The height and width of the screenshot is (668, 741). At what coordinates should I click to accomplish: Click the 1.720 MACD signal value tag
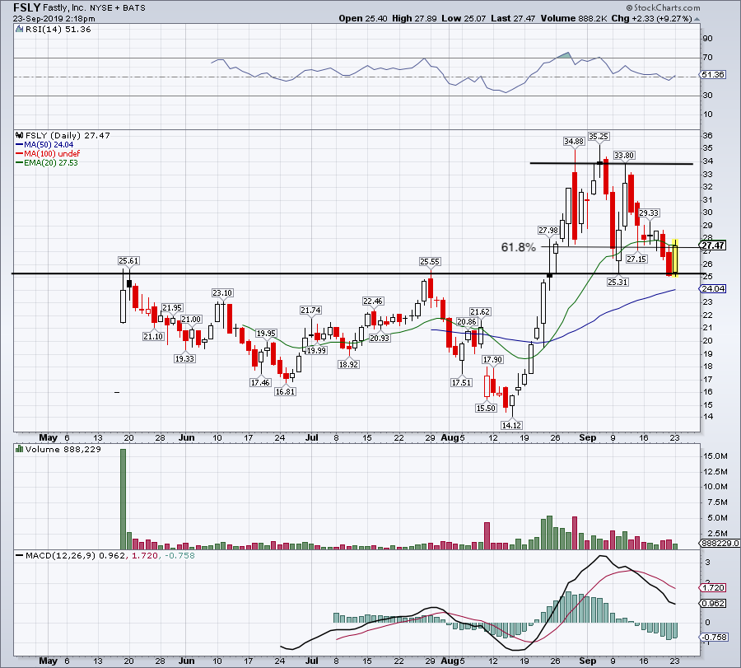(x=713, y=587)
